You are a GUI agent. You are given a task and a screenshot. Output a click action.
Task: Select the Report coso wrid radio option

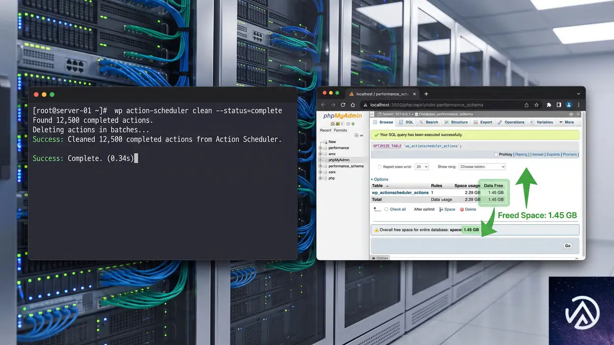[x=379, y=167]
